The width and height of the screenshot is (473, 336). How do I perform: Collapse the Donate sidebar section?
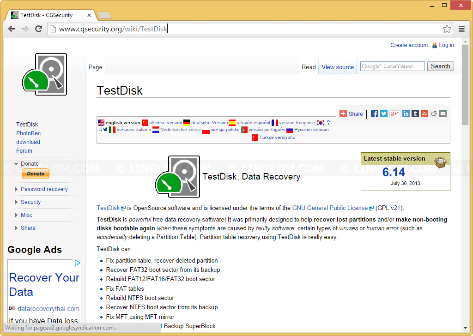tap(16, 164)
